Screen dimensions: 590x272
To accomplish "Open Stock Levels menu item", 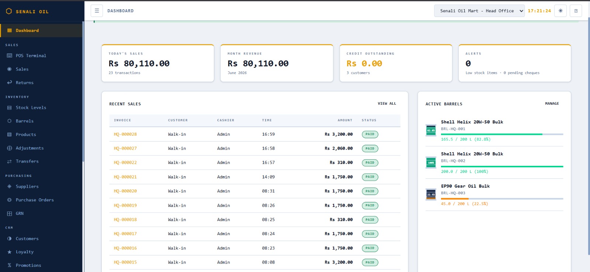I will 41,108.
